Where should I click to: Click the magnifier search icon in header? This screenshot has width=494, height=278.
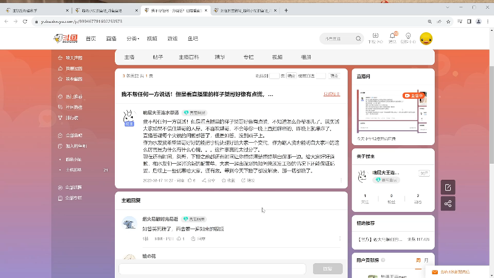tap(358, 38)
